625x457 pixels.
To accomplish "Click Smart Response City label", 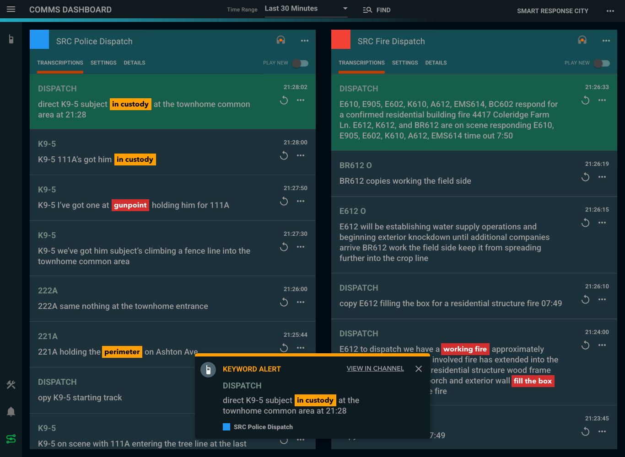I will coord(553,11).
